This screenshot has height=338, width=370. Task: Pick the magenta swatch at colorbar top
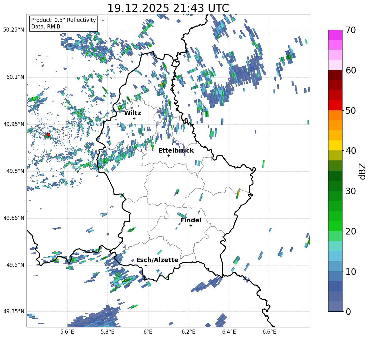(335, 35)
